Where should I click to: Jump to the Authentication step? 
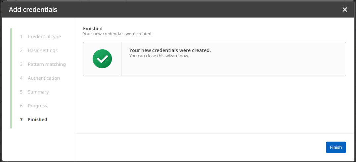point(44,78)
